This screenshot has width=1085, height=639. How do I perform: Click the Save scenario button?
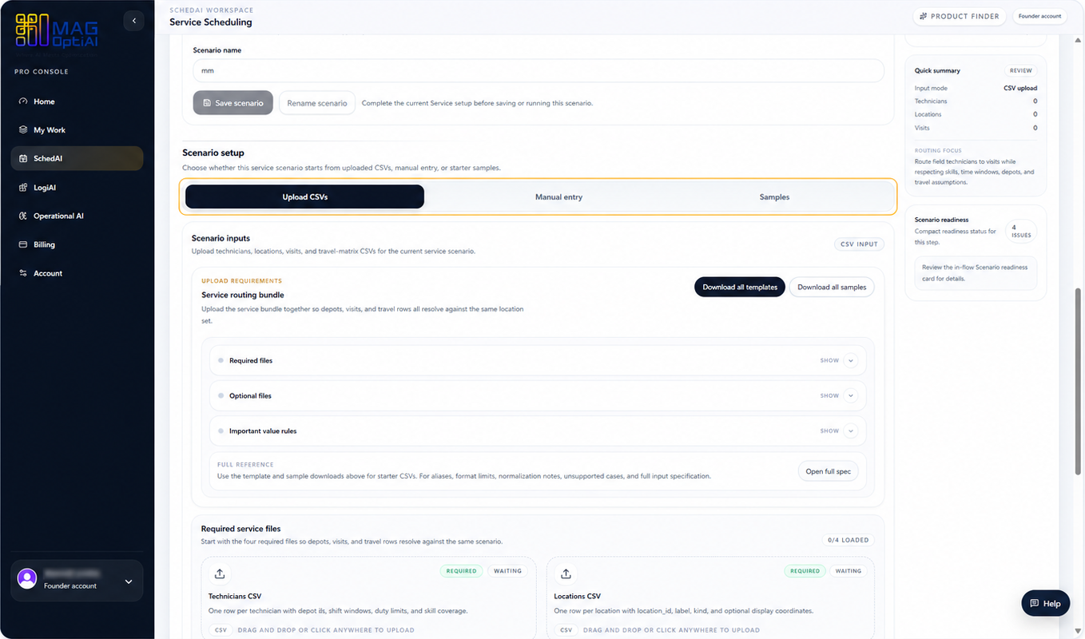pos(232,102)
